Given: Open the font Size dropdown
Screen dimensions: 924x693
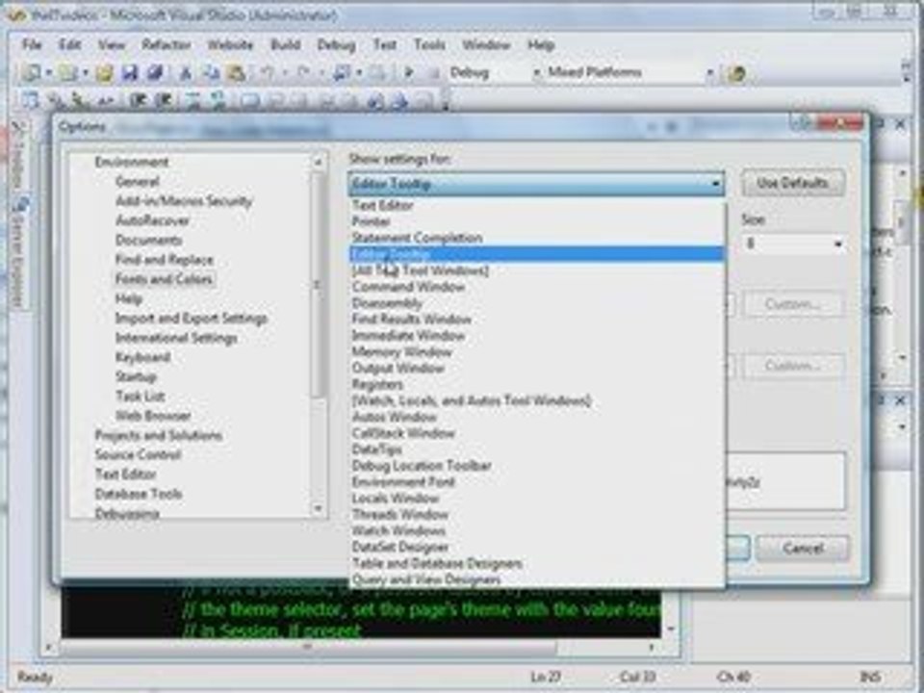Looking at the screenshot, I should coord(837,244).
